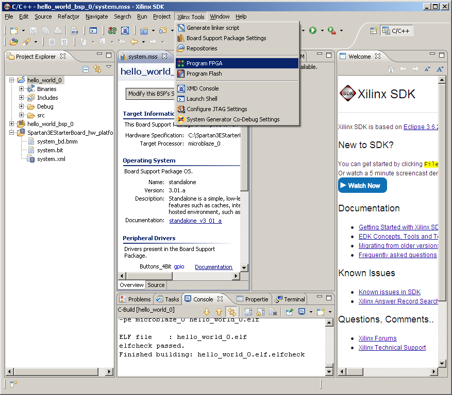Click the status bar new-item icon

point(13,384)
